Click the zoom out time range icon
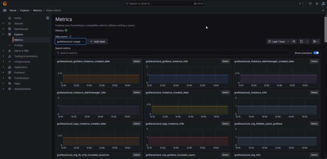Screen dimensions: 327x159 coord(294,41)
